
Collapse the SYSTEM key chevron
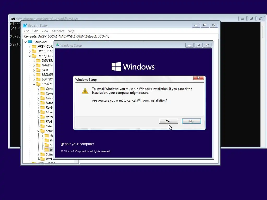tap(34, 84)
